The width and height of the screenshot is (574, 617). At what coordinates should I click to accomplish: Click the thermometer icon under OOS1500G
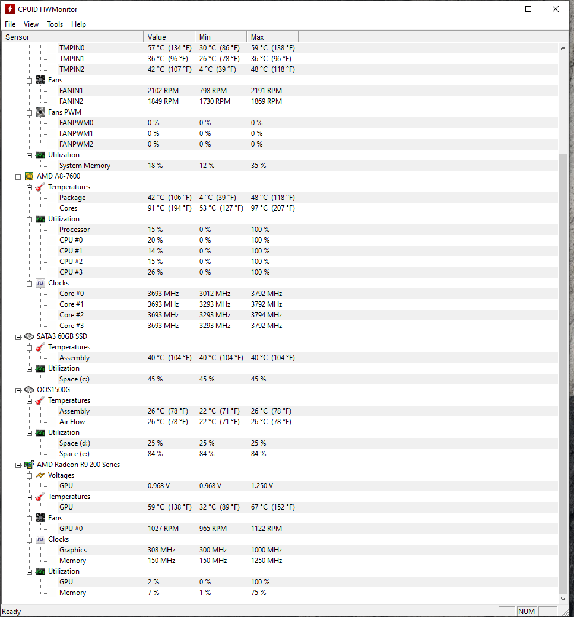coord(40,400)
